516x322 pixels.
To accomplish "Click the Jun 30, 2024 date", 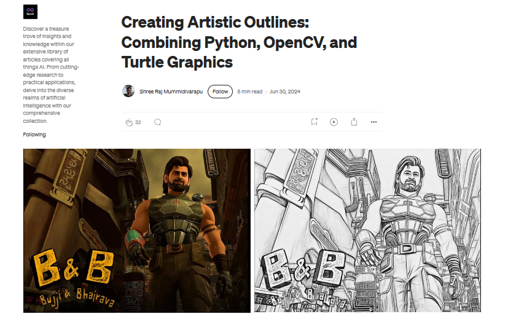I will (x=285, y=92).
